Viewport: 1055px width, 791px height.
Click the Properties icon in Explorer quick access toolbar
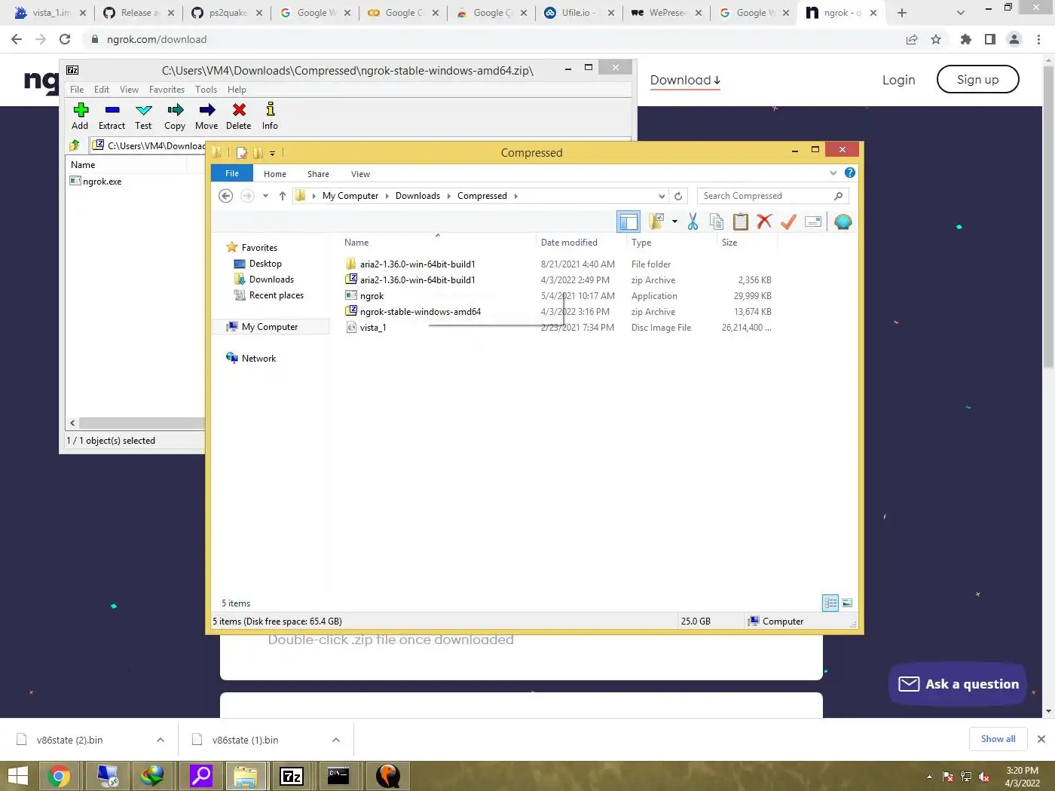242,153
